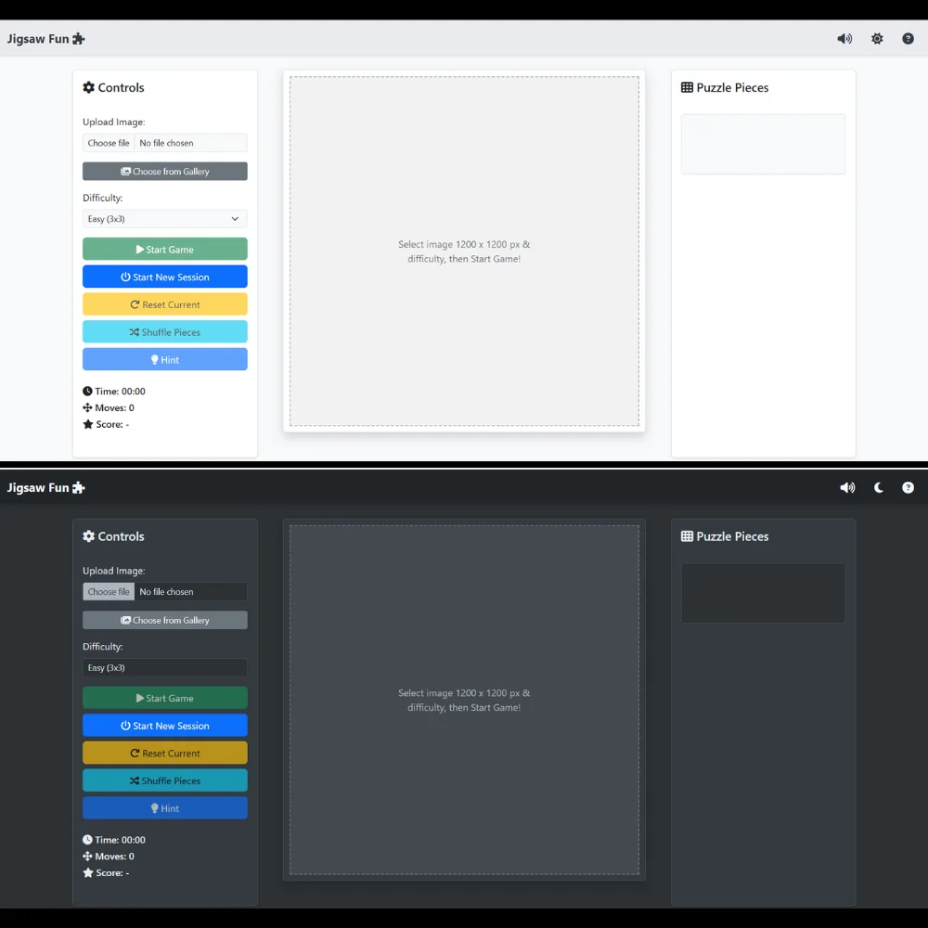
Task: Click the gear icon beside dark Controls heading
Action: pos(89,535)
